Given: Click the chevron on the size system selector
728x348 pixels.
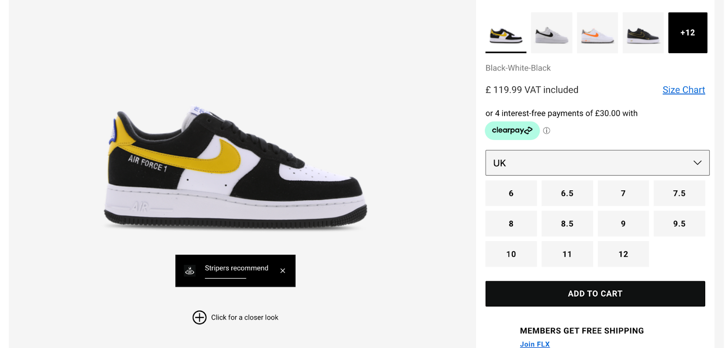Looking at the screenshot, I should coord(697,163).
